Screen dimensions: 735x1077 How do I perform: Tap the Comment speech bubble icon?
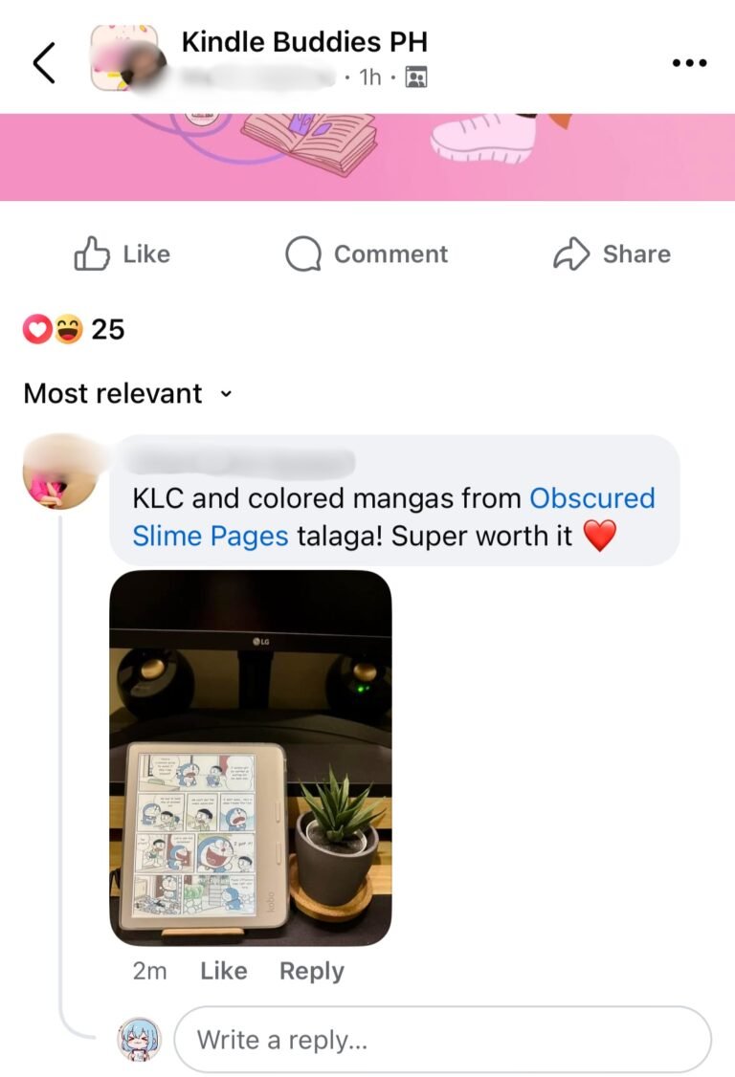[x=303, y=253]
